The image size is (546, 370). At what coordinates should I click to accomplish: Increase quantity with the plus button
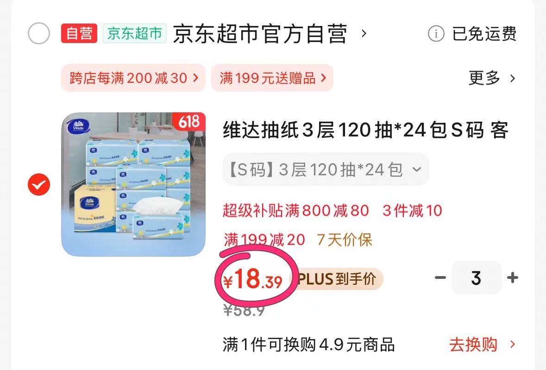[x=513, y=277]
